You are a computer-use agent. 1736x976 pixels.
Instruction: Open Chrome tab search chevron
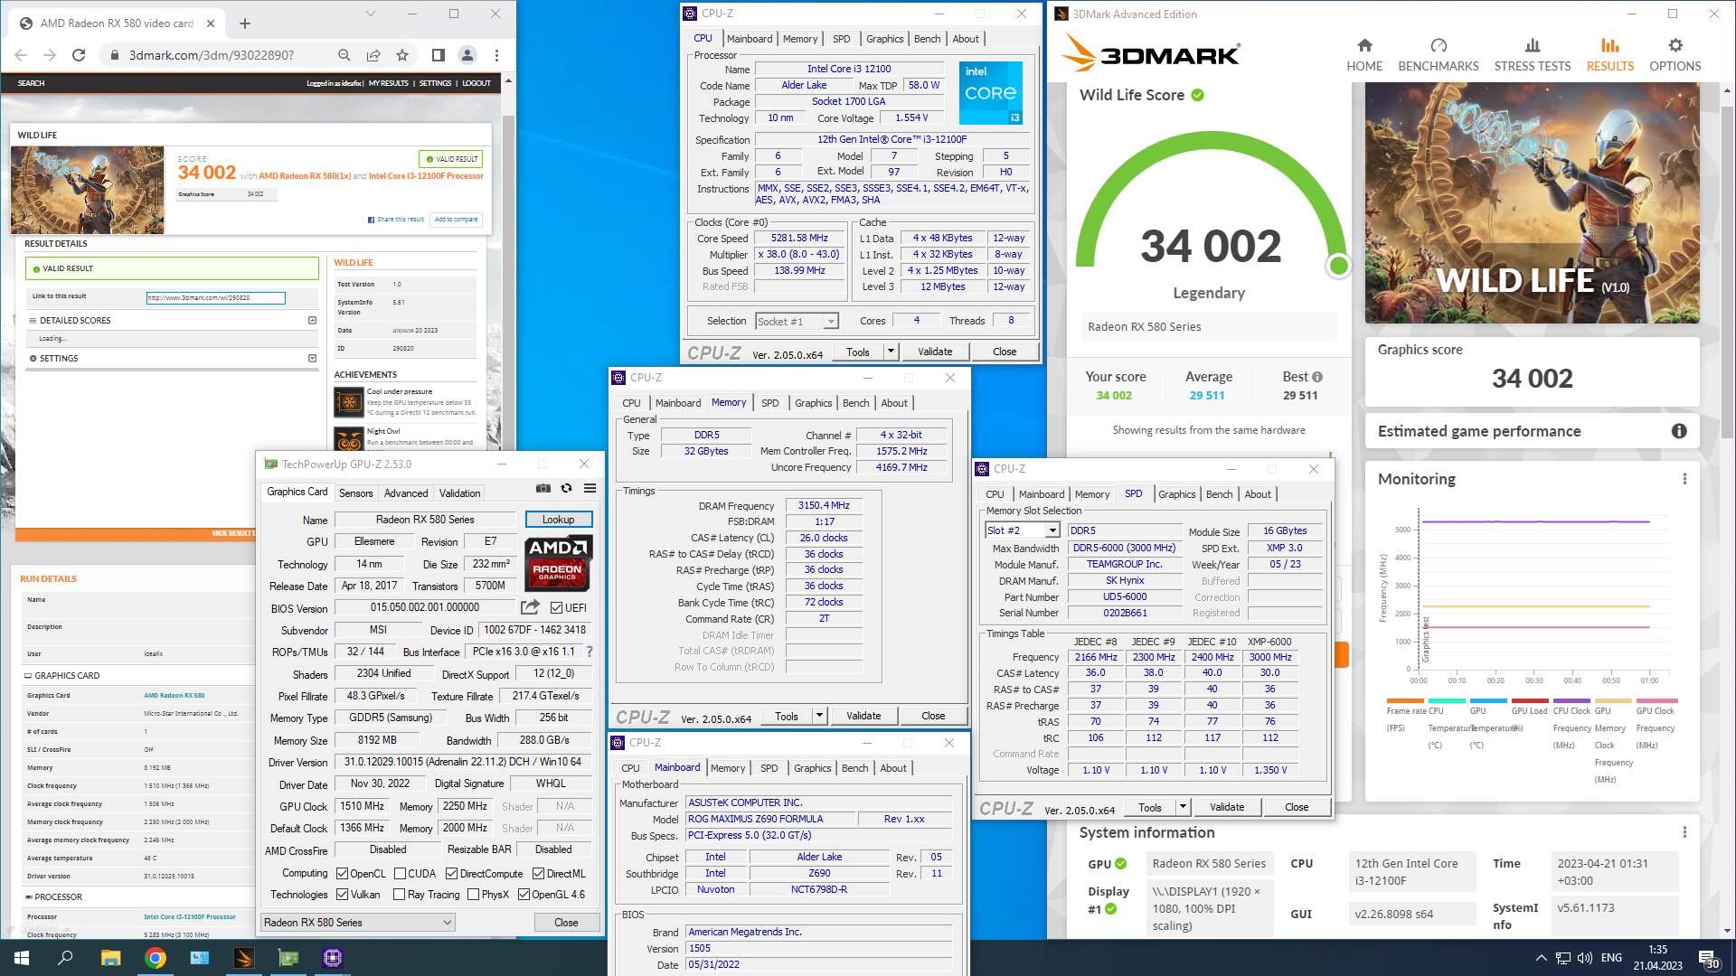point(370,14)
